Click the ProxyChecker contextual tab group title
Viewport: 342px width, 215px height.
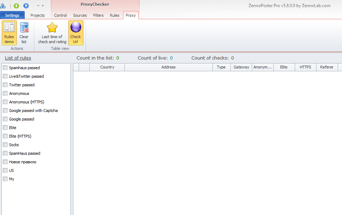click(95, 4)
